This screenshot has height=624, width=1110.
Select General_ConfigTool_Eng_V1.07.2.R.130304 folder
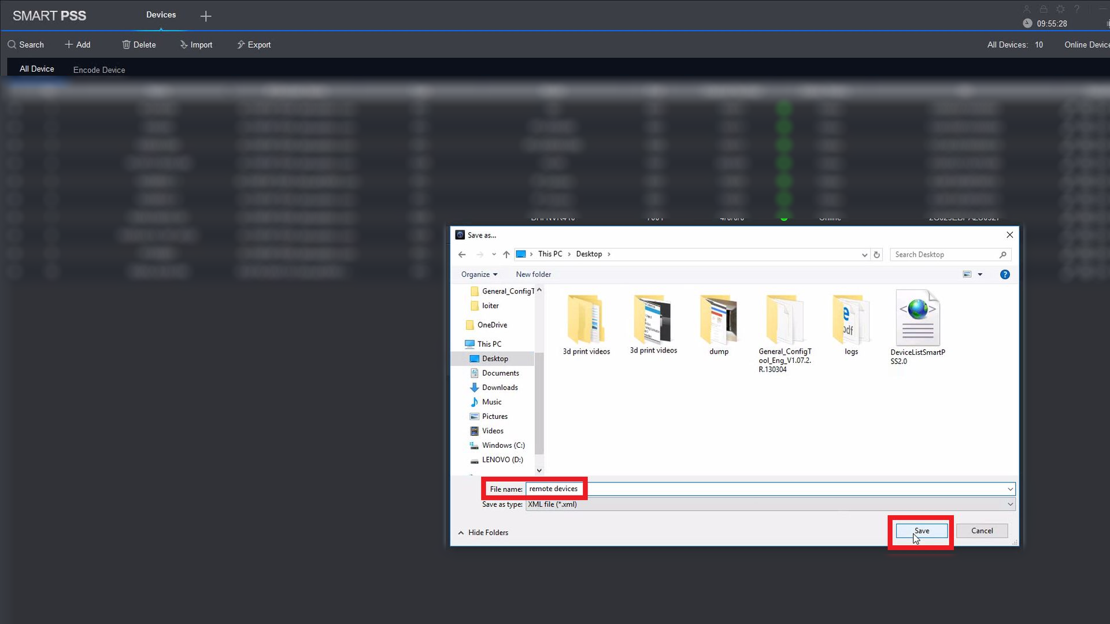tap(785, 333)
